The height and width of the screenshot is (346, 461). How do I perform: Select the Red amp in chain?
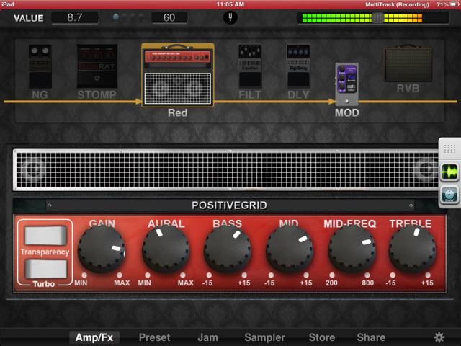[178, 75]
